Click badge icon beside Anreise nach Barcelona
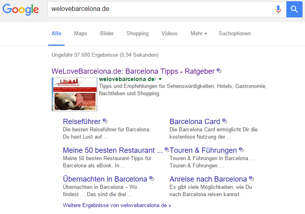This screenshot has height=214, width=305. [x=251, y=178]
